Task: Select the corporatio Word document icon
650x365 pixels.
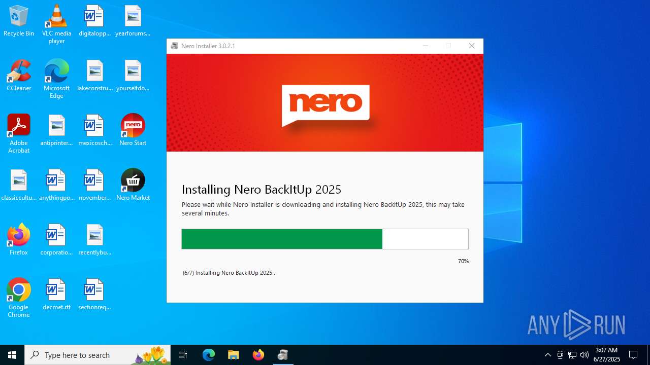Action: [56, 240]
